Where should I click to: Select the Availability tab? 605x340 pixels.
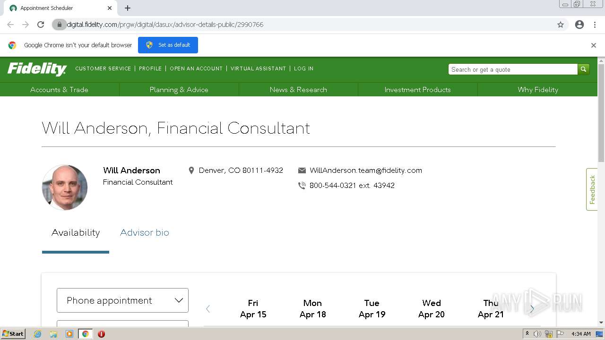[76, 232]
